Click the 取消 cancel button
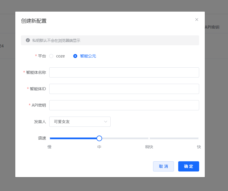The image size is (228, 191). [x=163, y=166]
